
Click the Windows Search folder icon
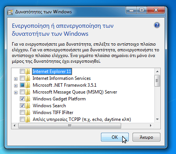(27, 106)
